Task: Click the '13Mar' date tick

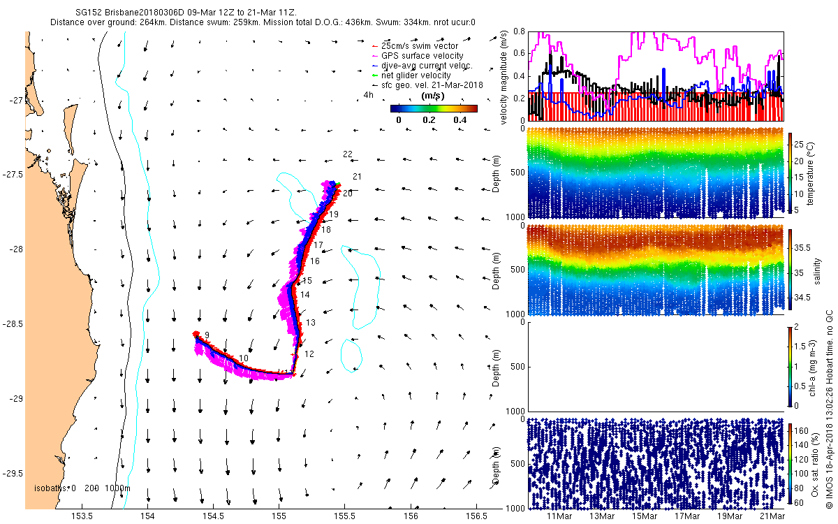Action: point(603,516)
